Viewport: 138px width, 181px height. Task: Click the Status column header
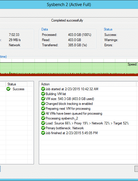[x=16, y=84]
